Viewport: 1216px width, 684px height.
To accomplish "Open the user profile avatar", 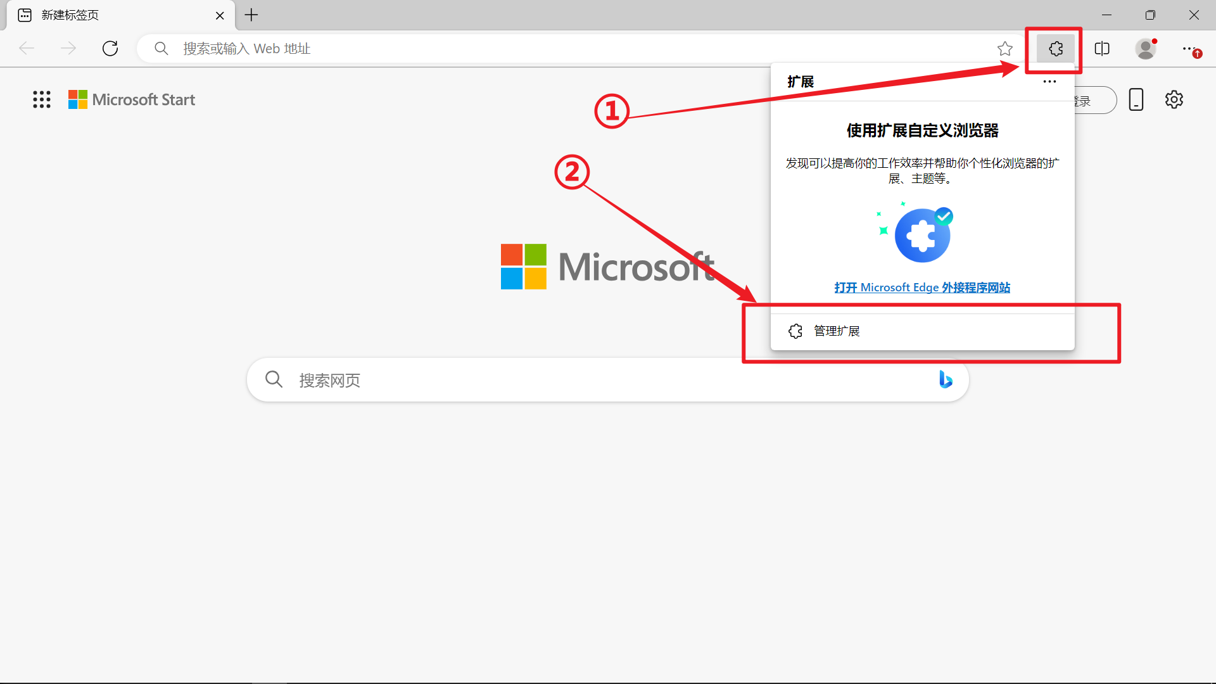I will [1146, 49].
